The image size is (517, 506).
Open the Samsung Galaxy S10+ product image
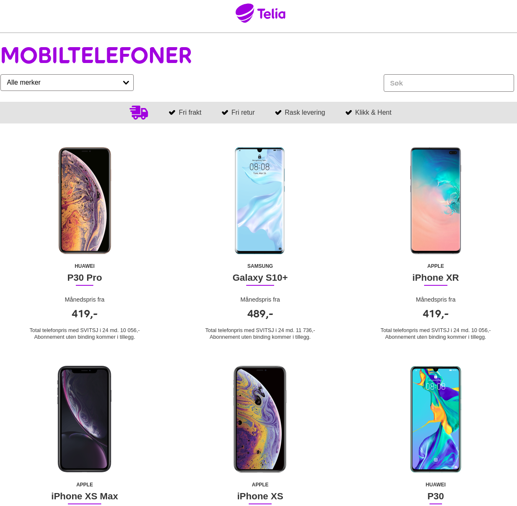click(260, 200)
